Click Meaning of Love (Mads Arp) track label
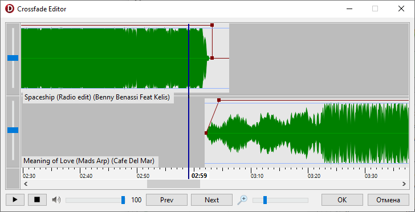Screen dimensions: 415x212 90,161
